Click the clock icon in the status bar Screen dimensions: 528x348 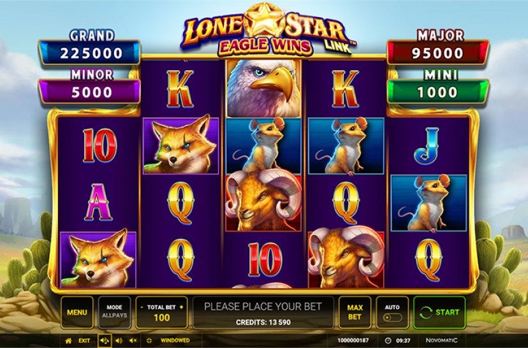pyautogui.click(x=388, y=340)
